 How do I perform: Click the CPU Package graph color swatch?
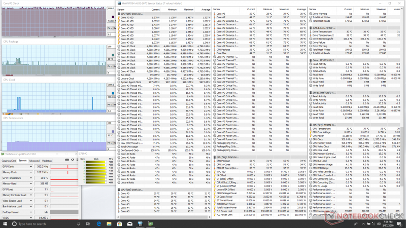(x=113, y=55)
